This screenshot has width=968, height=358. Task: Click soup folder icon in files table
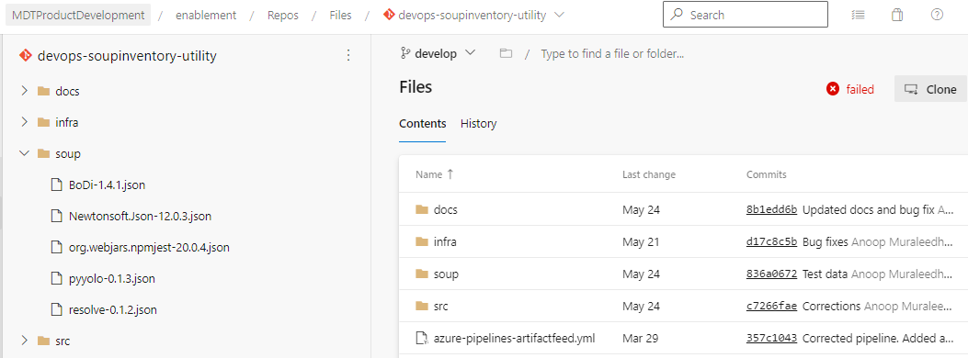[x=422, y=274]
